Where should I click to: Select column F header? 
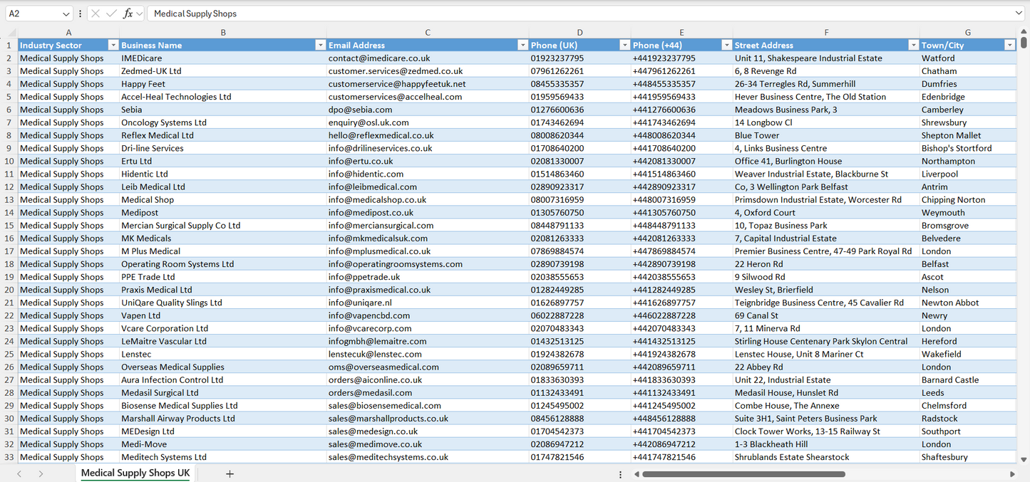click(x=826, y=33)
